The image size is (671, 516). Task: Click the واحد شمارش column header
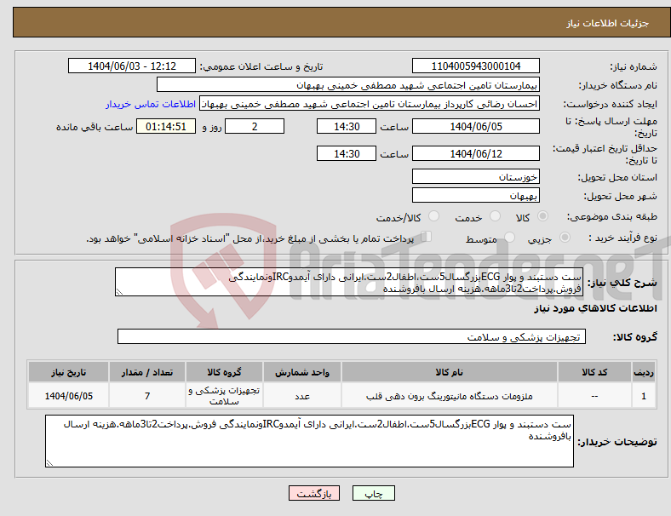(x=302, y=372)
